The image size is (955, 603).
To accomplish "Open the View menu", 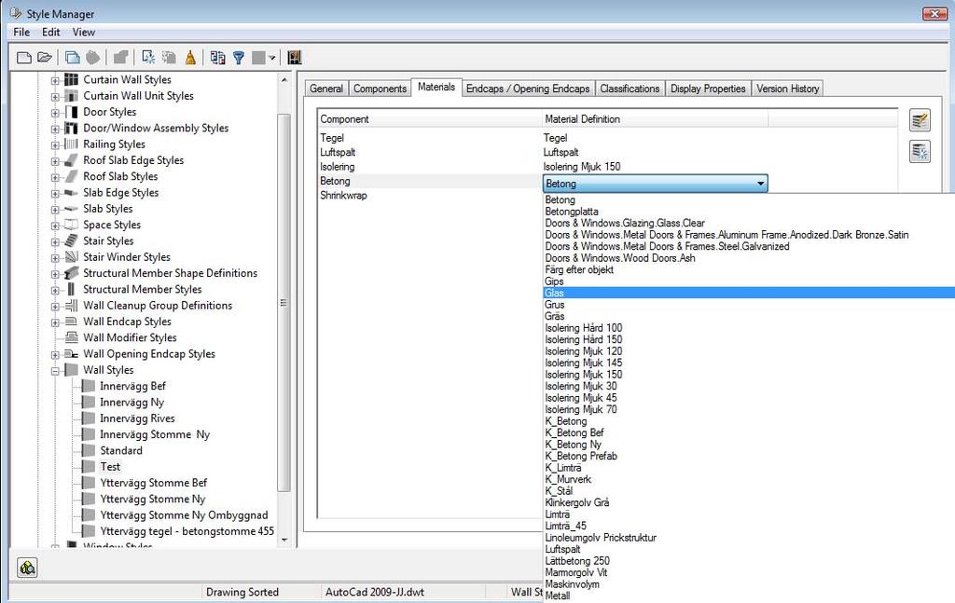I will (83, 33).
